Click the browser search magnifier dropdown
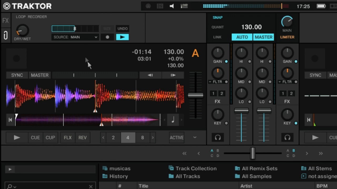Screen dimensions: 337x189 12,187
